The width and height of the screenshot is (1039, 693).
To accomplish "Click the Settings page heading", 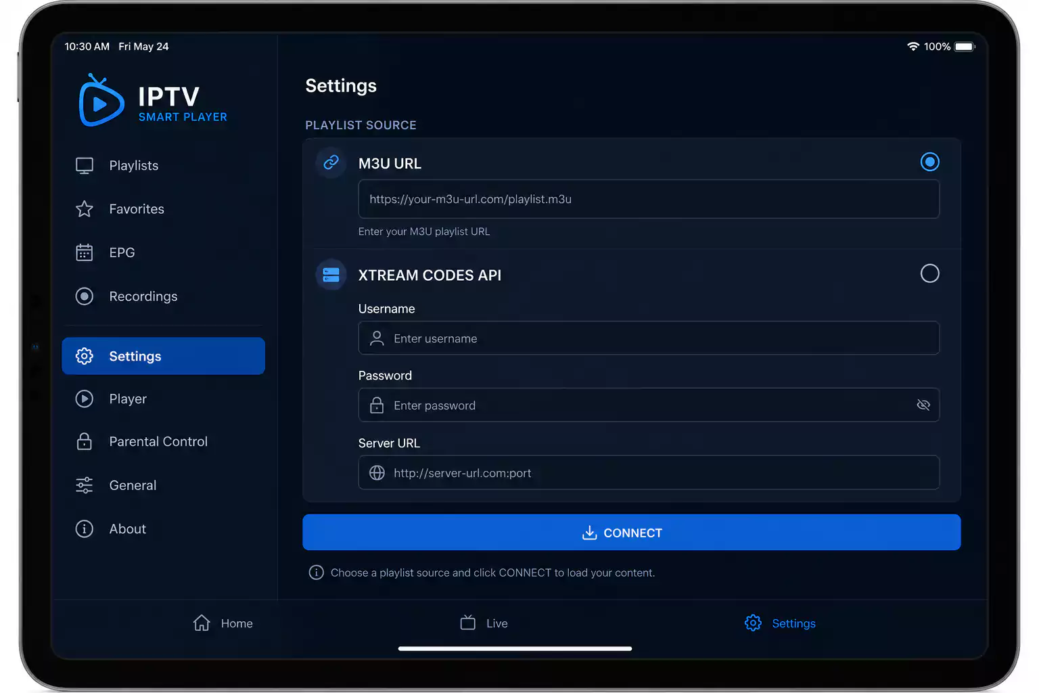I will pos(341,86).
